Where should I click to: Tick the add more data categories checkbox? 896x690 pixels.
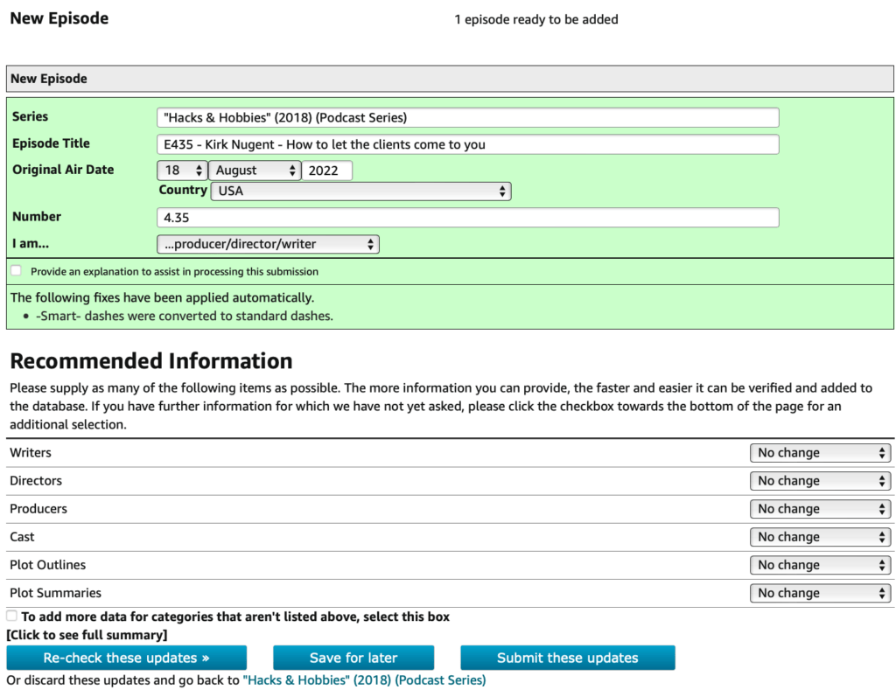[12, 616]
